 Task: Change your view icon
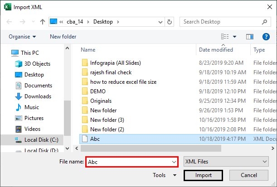pyautogui.click(x=225, y=37)
